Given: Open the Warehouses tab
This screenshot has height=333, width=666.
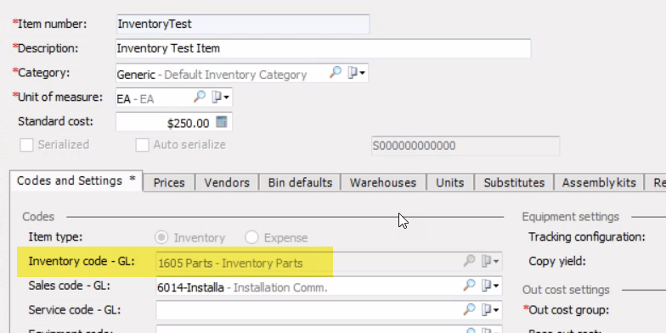Looking at the screenshot, I should click(383, 183).
